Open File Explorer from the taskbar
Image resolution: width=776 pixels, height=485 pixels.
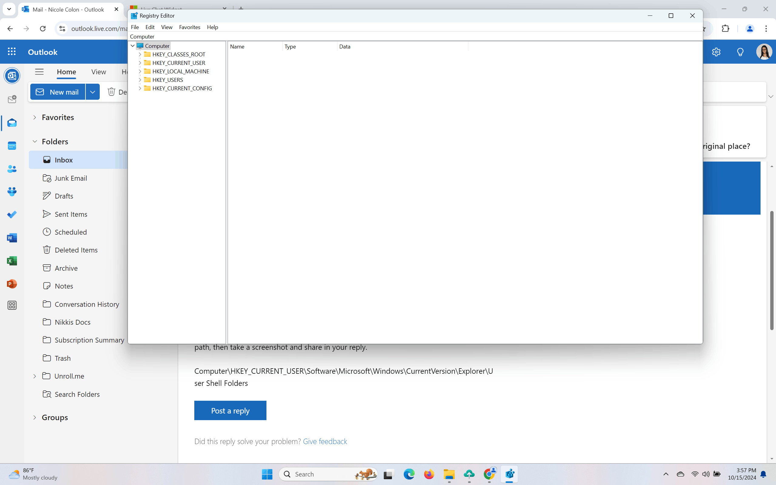[449, 474]
